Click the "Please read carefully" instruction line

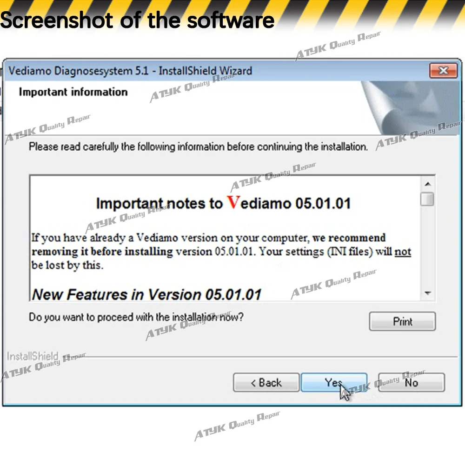coord(198,146)
